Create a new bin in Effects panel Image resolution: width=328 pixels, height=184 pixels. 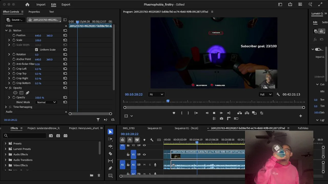point(91,175)
